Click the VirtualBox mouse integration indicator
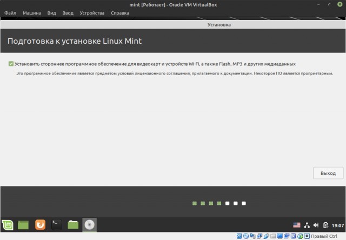The height and width of the screenshot is (240, 346). (300, 236)
